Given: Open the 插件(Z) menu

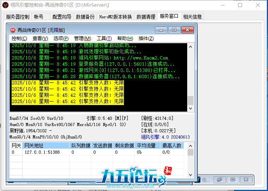Looking at the screenshot, I should [146, 39].
